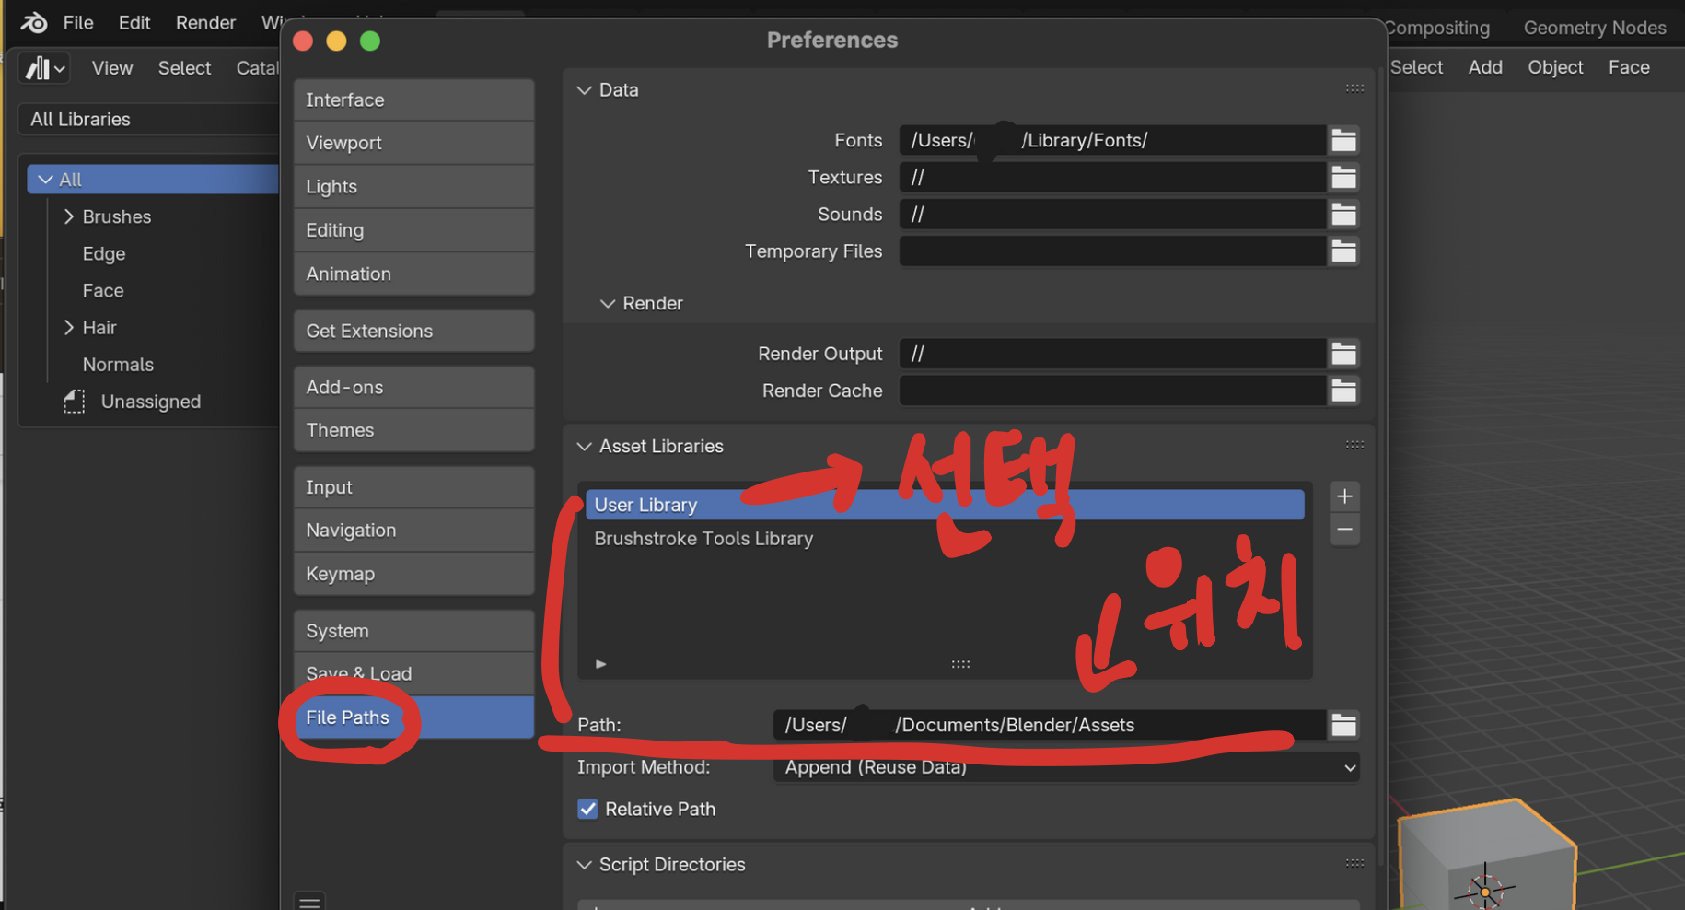The width and height of the screenshot is (1685, 910).
Task: Expand the Brushes catalog
Action: 69,216
